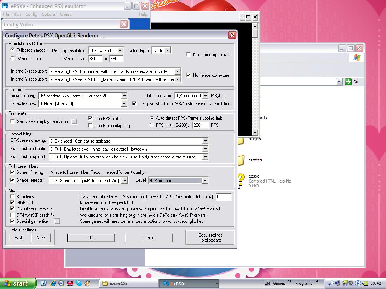This screenshot has width=386, height=289.
Task: Expand the Off-Screen drawing dropdown
Action: coord(205,141)
